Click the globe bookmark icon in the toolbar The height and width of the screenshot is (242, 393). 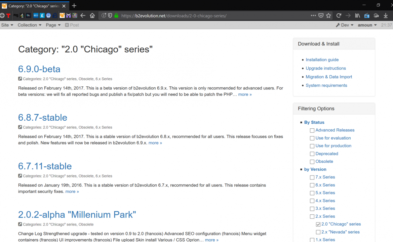2,15
